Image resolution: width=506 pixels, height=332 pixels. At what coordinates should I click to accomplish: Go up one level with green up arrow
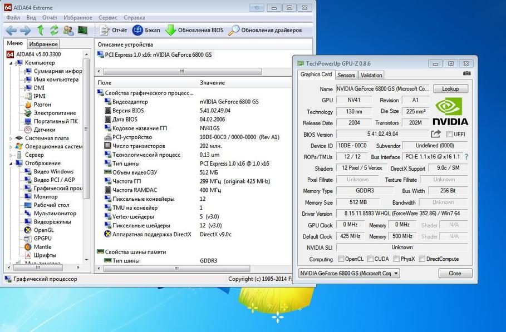pos(40,30)
